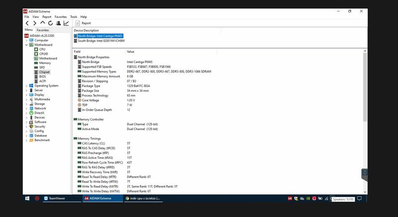Open the Favorites menu in menu bar
398x217 pixels.
click(61, 17)
